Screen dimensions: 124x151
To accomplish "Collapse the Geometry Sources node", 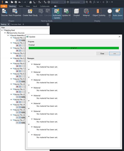I will point(5,33).
